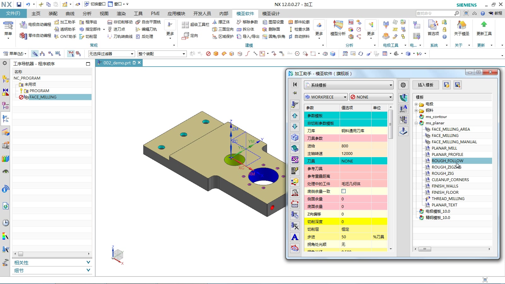Click the 进刀点 entry point tool
The height and width of the screenshot is (284, 505).
pyautogui.click(x=116, y=29)
